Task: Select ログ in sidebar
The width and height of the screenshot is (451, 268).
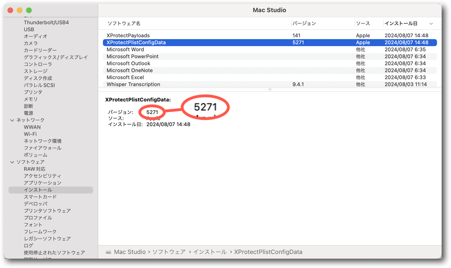Action: tap(28, 245)
